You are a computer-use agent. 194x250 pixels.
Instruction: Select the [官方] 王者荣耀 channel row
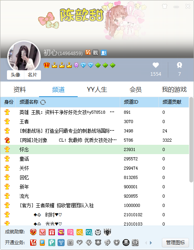[x=95, y=205]
